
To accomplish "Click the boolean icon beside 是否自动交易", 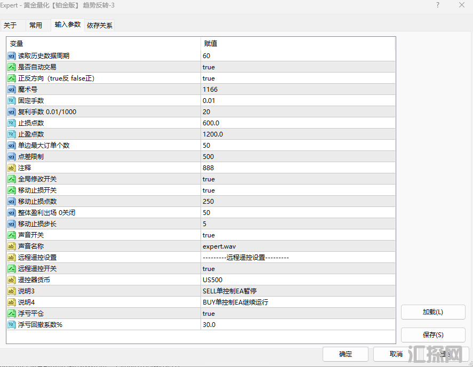I will tap(11, 67).
